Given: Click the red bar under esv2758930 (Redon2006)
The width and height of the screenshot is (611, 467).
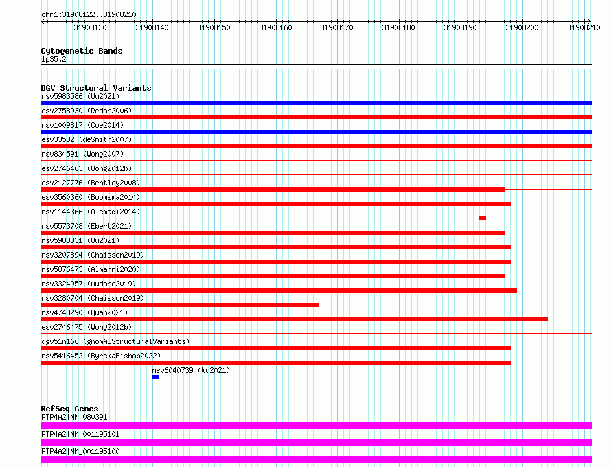Looking at the screenshot, I should tap(316, 117).
